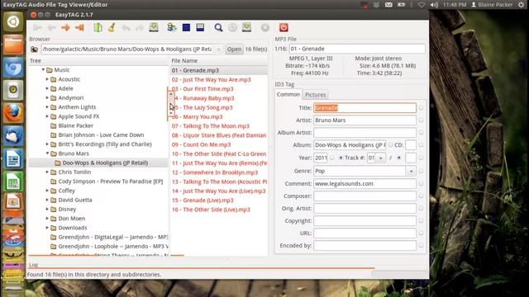Open the green Scan Files tool
Screen dimensions: 529x297
pos(98,27)
